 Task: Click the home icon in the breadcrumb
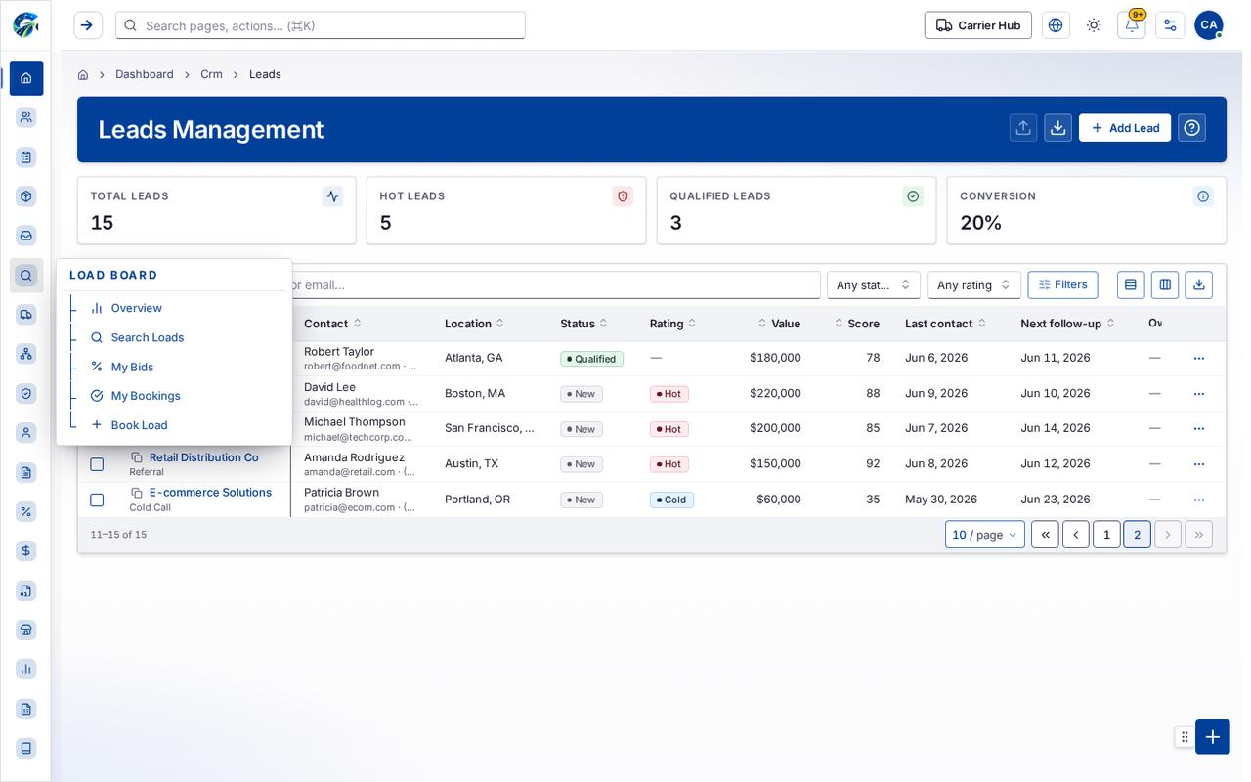click(83, 75)
